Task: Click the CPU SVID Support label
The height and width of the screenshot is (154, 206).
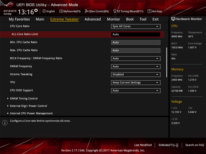Action: point(21,90)
